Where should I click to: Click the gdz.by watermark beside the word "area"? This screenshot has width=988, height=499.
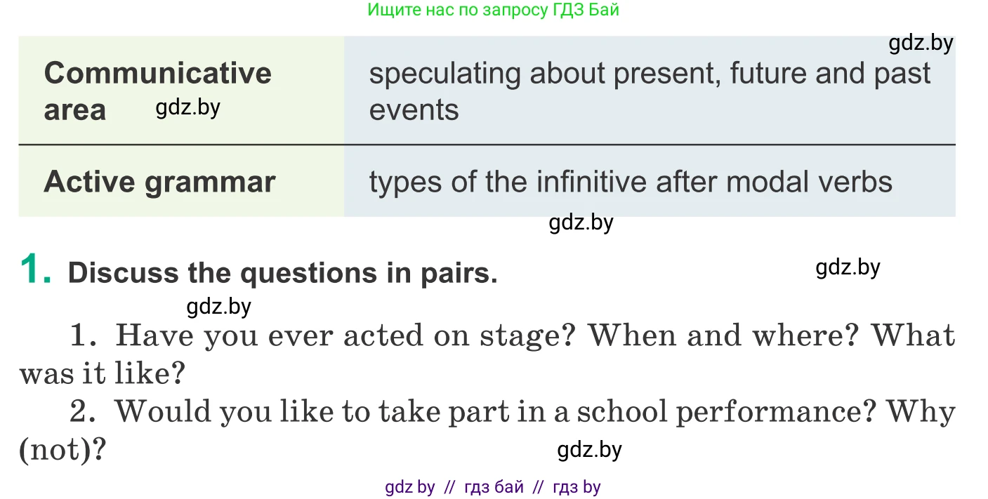[187, 107]
